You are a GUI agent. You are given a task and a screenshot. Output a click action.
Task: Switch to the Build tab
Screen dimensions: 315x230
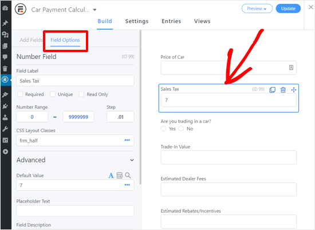click(105, 21)
